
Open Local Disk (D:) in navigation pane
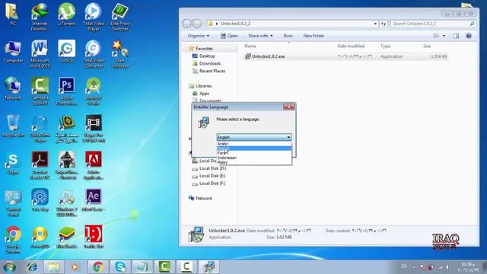coord(212,168)
